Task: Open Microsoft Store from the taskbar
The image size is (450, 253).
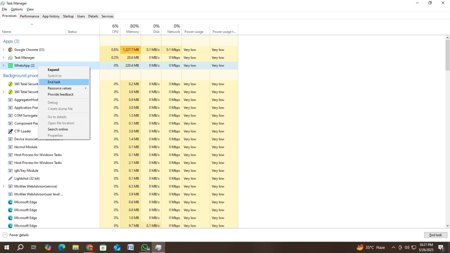Action: point(103,247)
